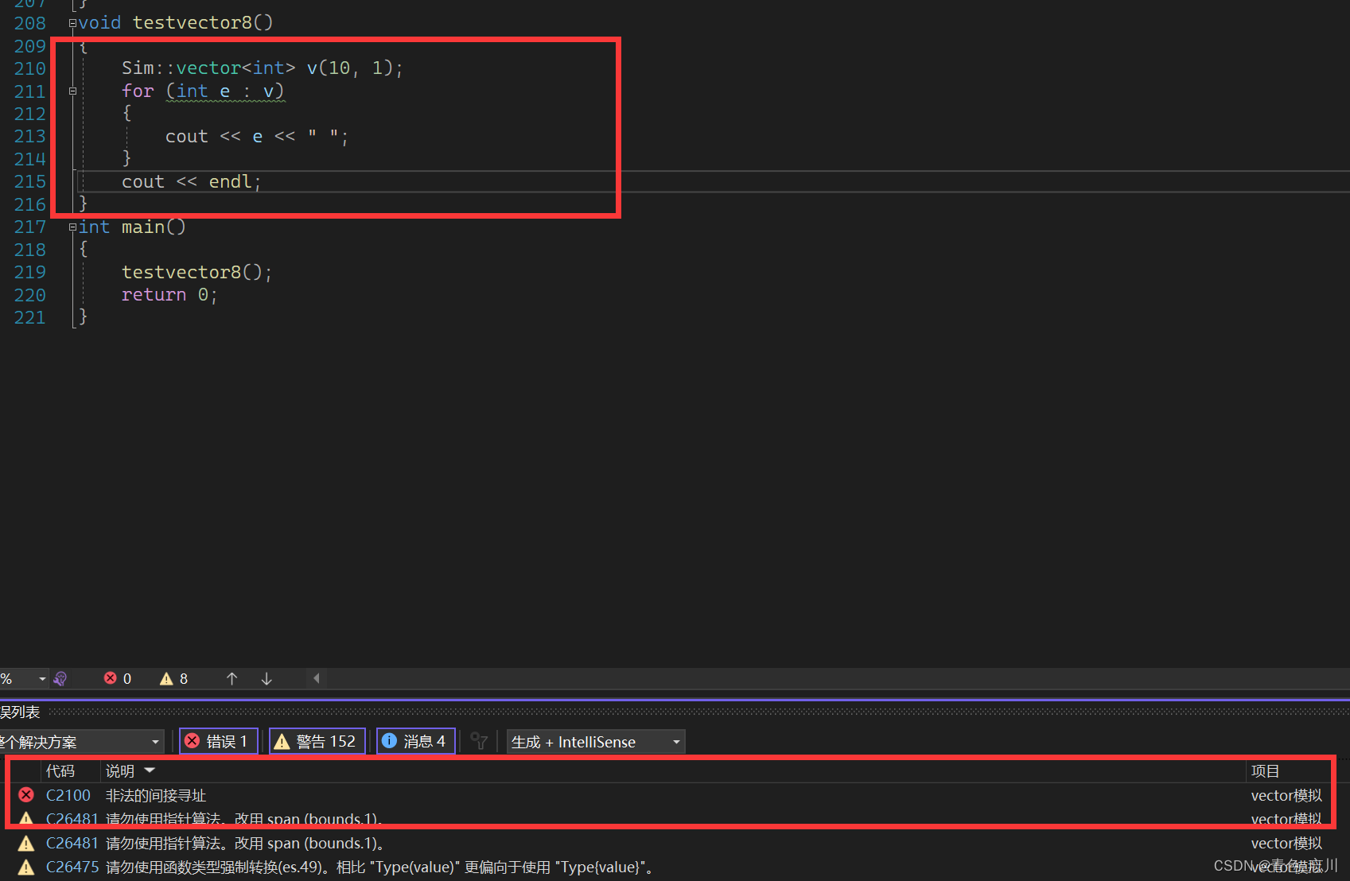The height and width of the screenshot is (881, 1350).
Task: Sort error list by 说明 column
Action: coord(120,771)
